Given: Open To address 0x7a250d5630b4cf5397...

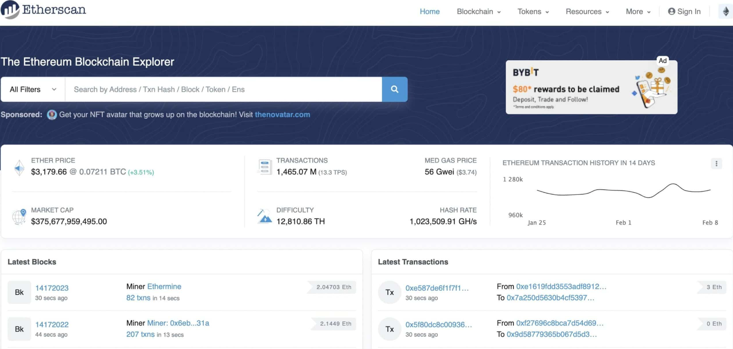Looking at the screenshot, I should [551, 298].
